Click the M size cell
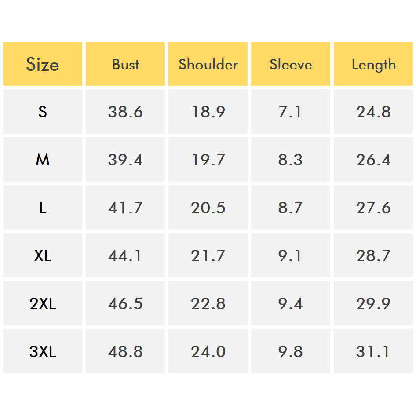The image size is (416, 416). coord(43,160)
